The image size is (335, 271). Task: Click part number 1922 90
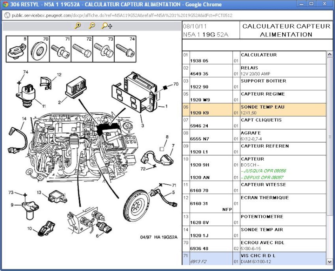point(199,87)
